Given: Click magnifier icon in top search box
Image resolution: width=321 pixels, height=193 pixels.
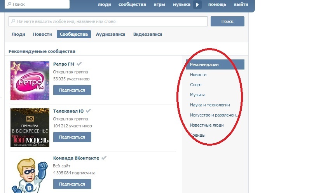Looking at the screenshot, I should (x=9, y=4).
